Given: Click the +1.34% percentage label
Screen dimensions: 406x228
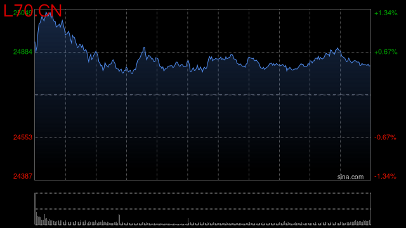Looking at the screenshot, I should pyautogui.click(x=386, y=13).
